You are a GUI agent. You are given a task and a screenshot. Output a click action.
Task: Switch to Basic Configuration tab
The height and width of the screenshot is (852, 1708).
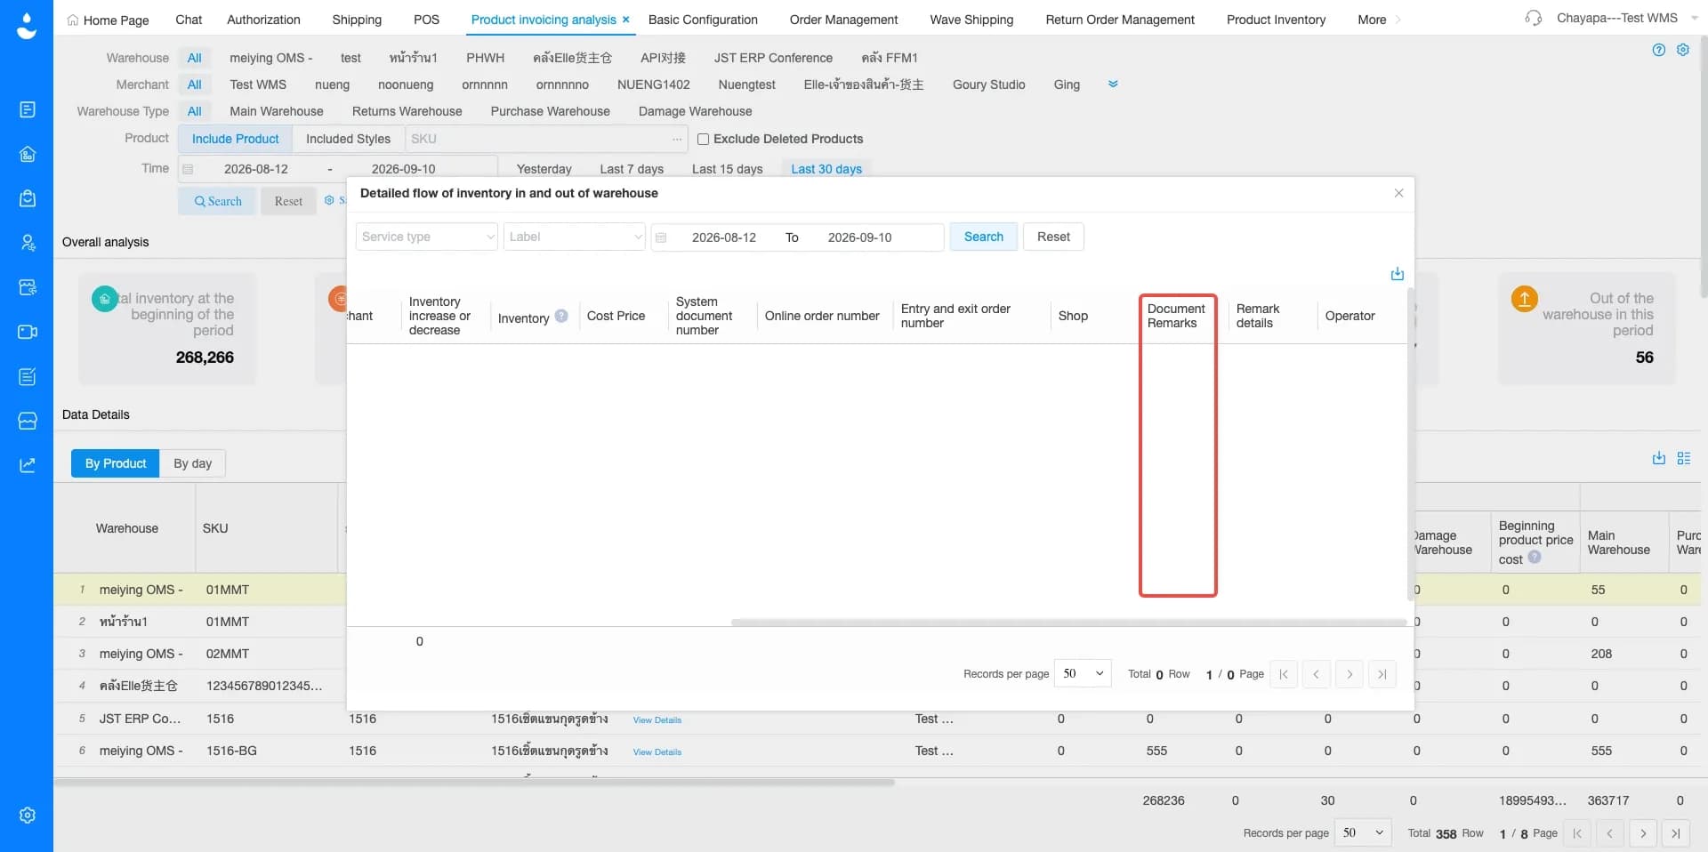(x=703, y=20)
